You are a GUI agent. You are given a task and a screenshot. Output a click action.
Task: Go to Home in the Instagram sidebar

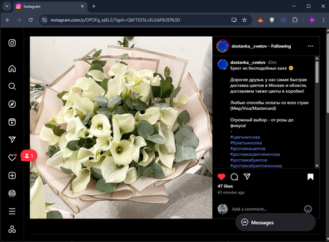pos(12,68)
